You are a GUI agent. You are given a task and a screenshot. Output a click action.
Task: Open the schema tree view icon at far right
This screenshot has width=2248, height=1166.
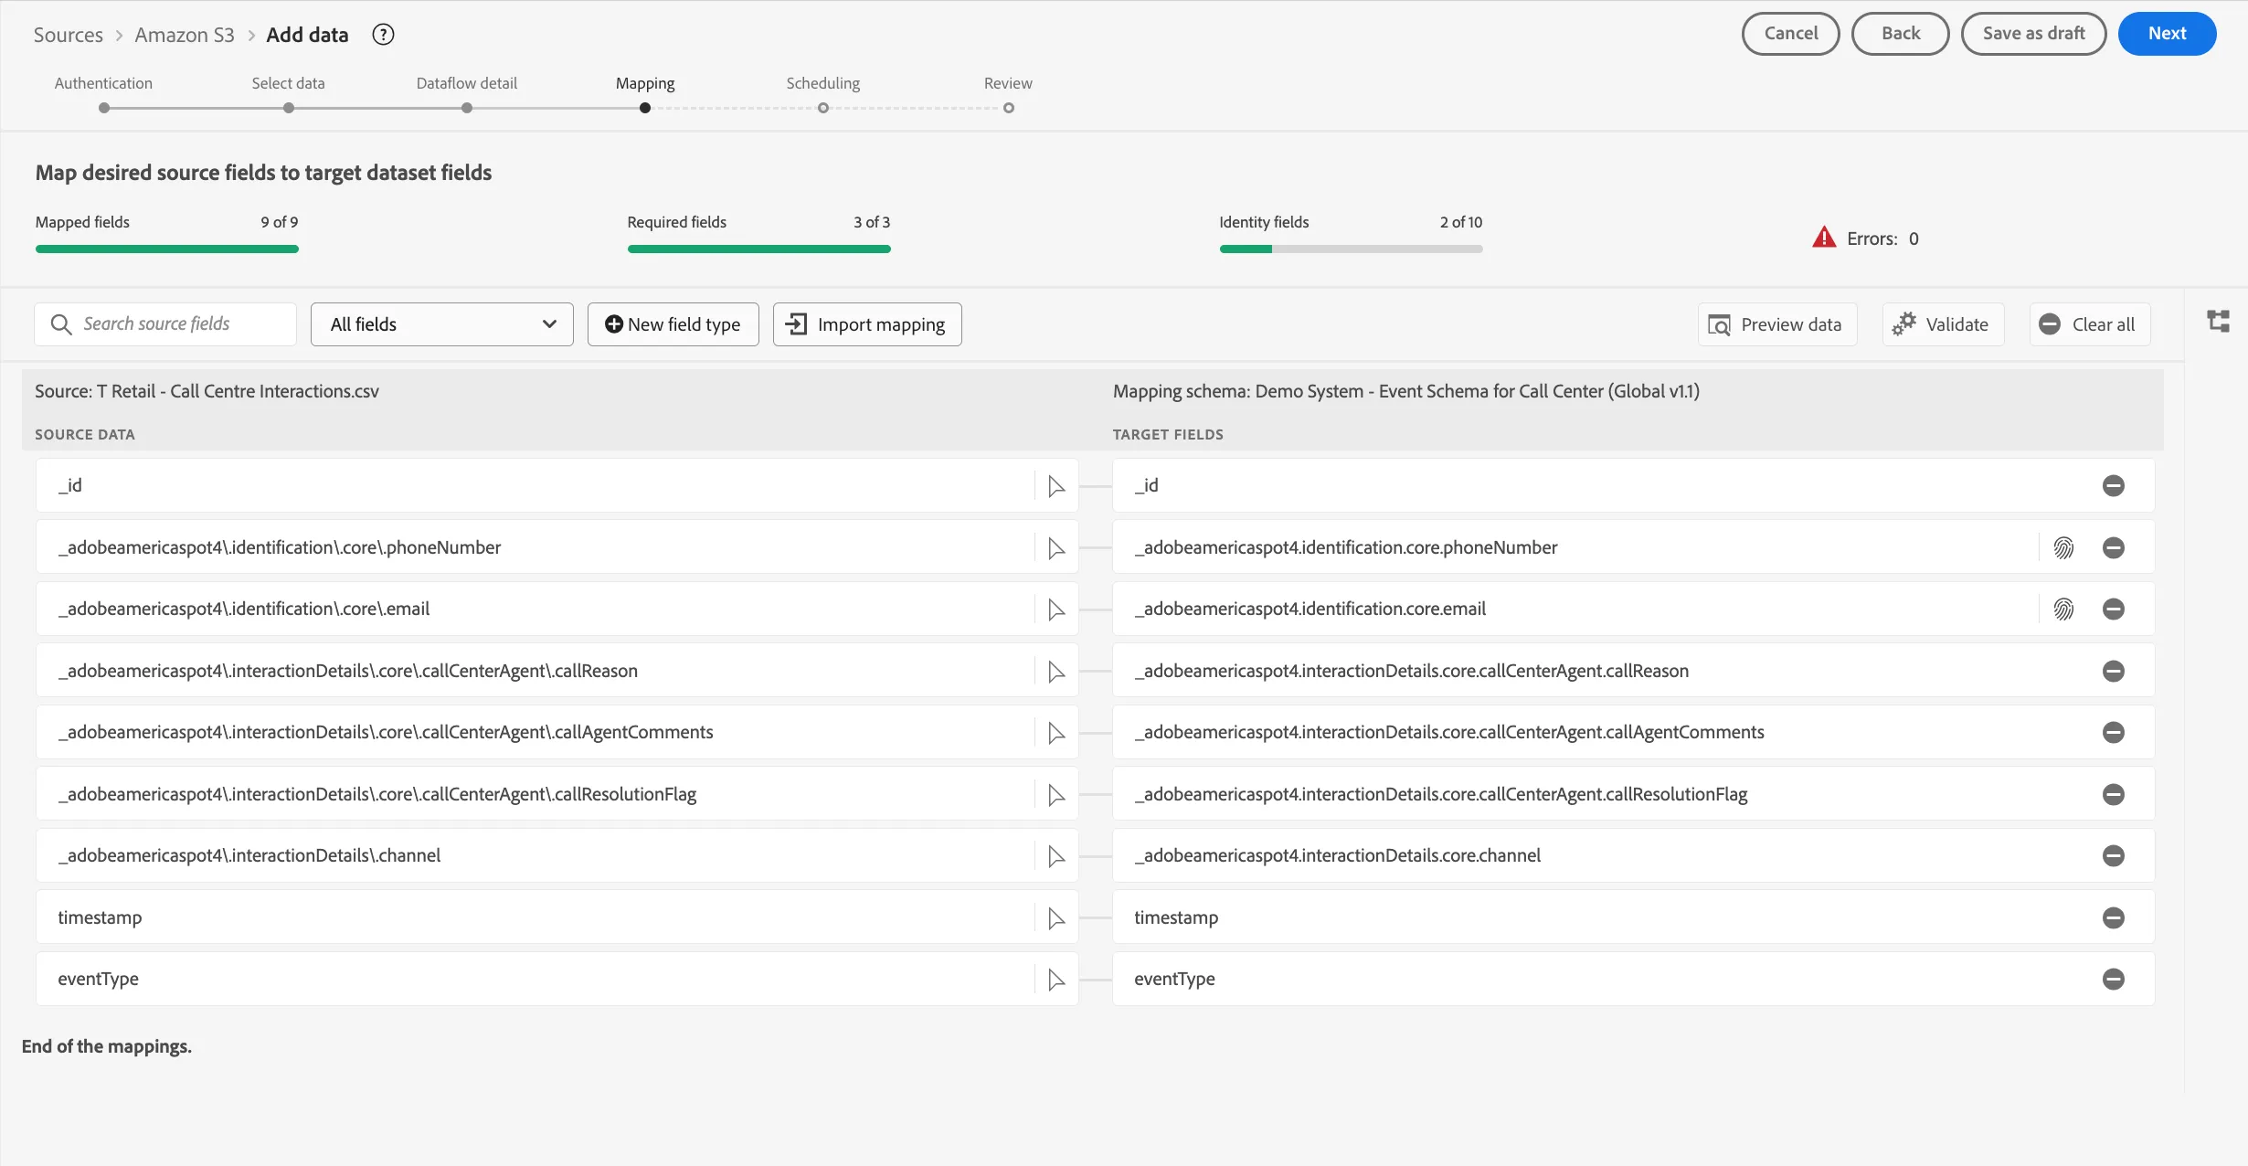(x=2218, y=321)
